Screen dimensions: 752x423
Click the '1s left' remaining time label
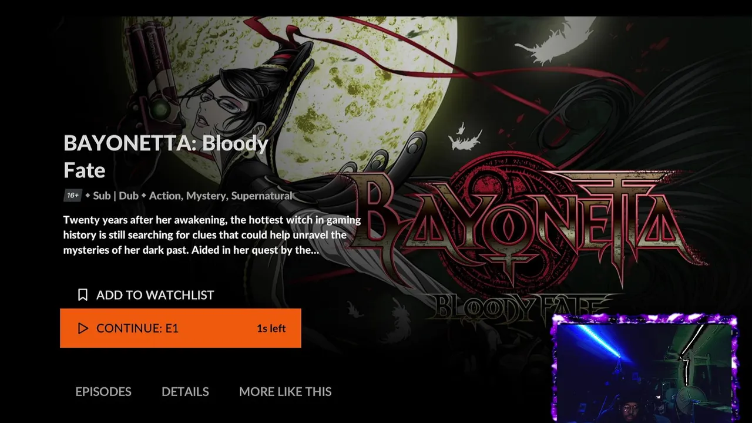[x=271, y=328]
